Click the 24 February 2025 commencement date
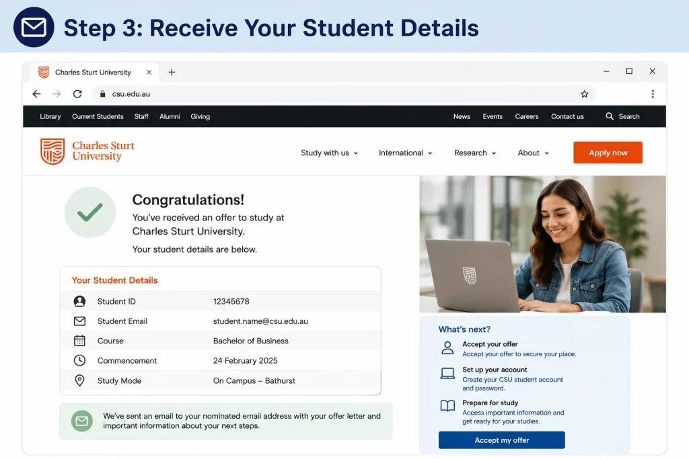Image resolution: width=689 pixels, height=459 pixels. click(x=245, y=361)
